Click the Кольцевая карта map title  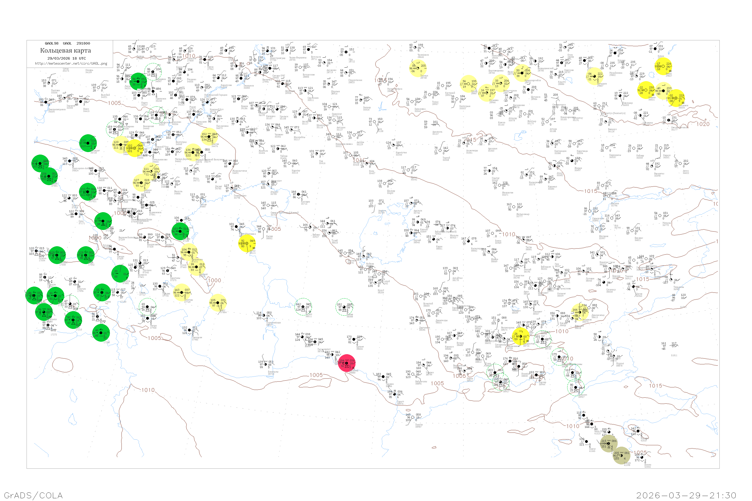pyautogui.click(x=65, y=51)
